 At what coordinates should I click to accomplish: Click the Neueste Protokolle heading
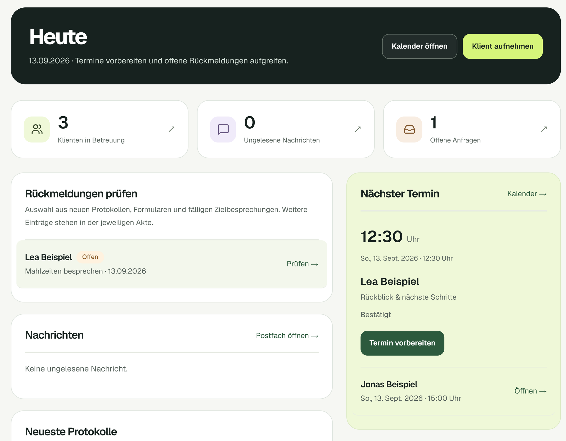[71, 432]
